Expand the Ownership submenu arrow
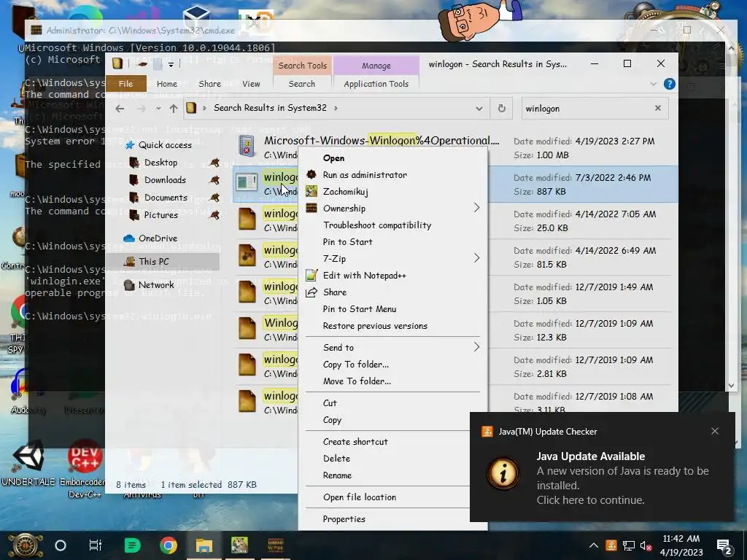 (476, 208)
